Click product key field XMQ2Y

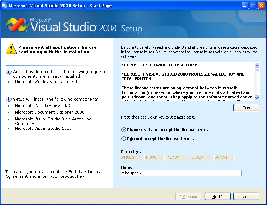(x=131, y=157)
